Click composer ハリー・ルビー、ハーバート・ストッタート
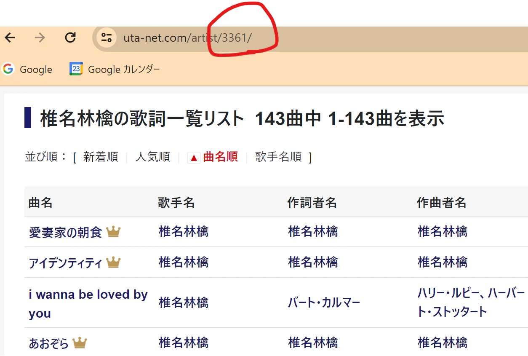The image size is (528, 356). coord(472,302)
